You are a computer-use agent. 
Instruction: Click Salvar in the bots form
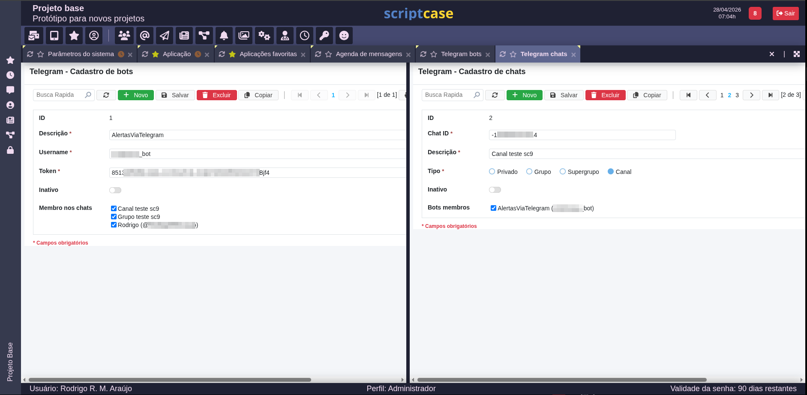(x=175, y=95)
